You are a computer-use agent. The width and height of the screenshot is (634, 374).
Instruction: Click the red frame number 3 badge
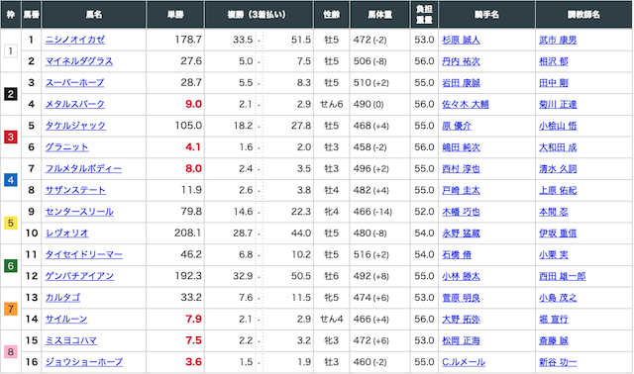point(11,137)
